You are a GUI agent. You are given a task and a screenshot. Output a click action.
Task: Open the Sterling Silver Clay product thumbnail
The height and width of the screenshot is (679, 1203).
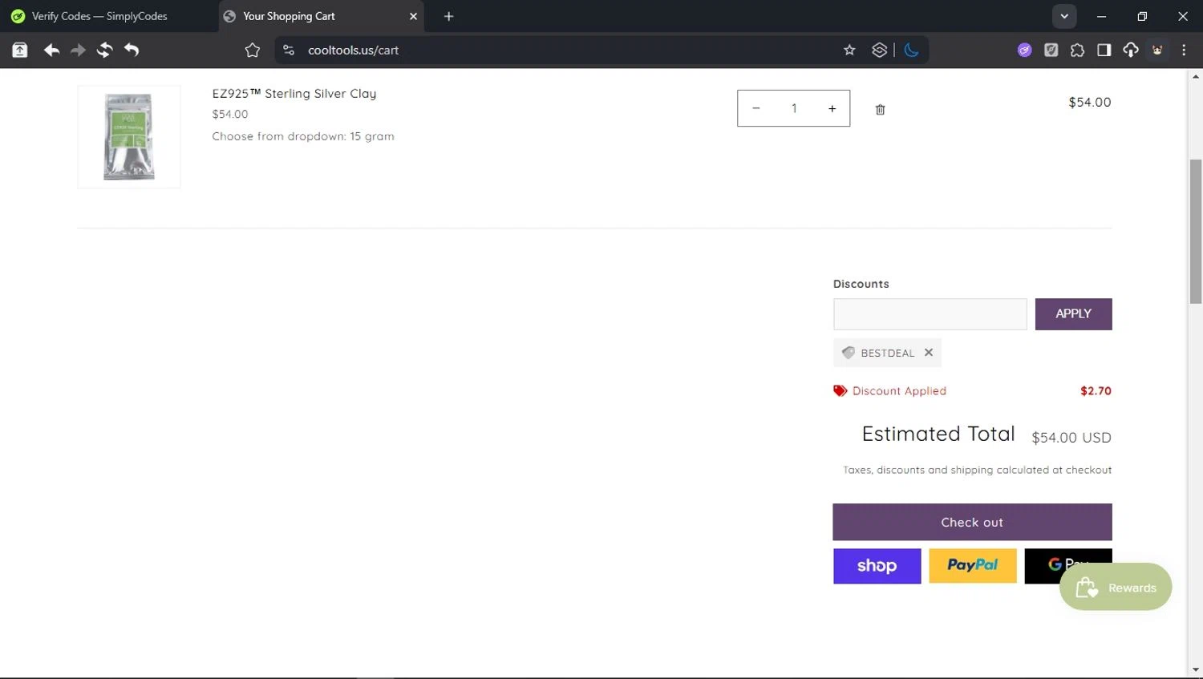pos(129,137)
